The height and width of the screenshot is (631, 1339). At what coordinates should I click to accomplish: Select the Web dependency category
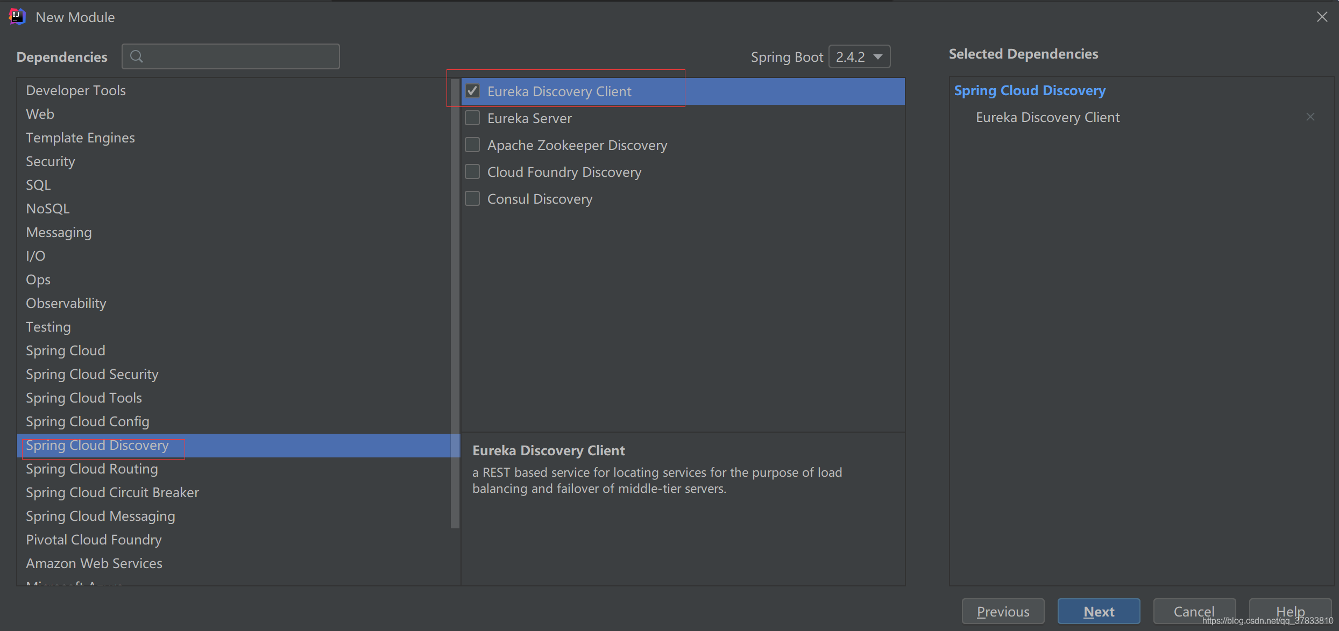40,114
